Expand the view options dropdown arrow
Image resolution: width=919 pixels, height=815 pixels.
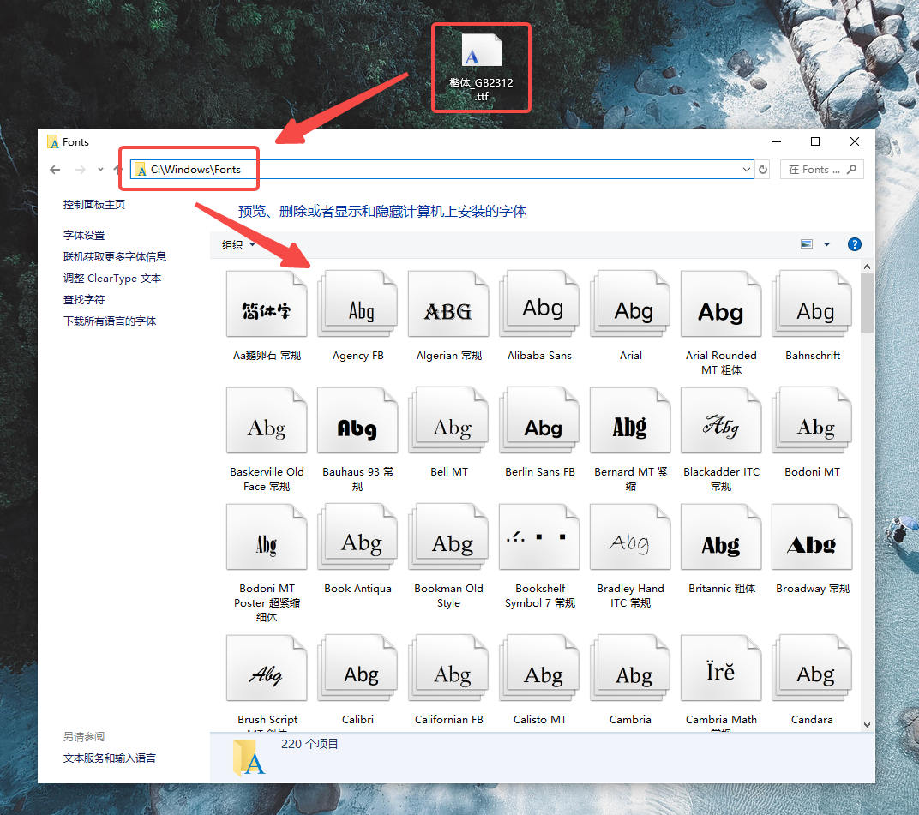[x=827, y=244]
